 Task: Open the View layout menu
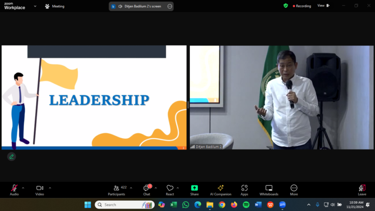point(323,6)
